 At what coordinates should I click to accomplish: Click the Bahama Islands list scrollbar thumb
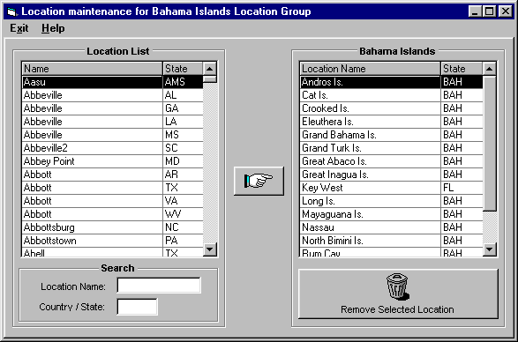tap(489, 144)
